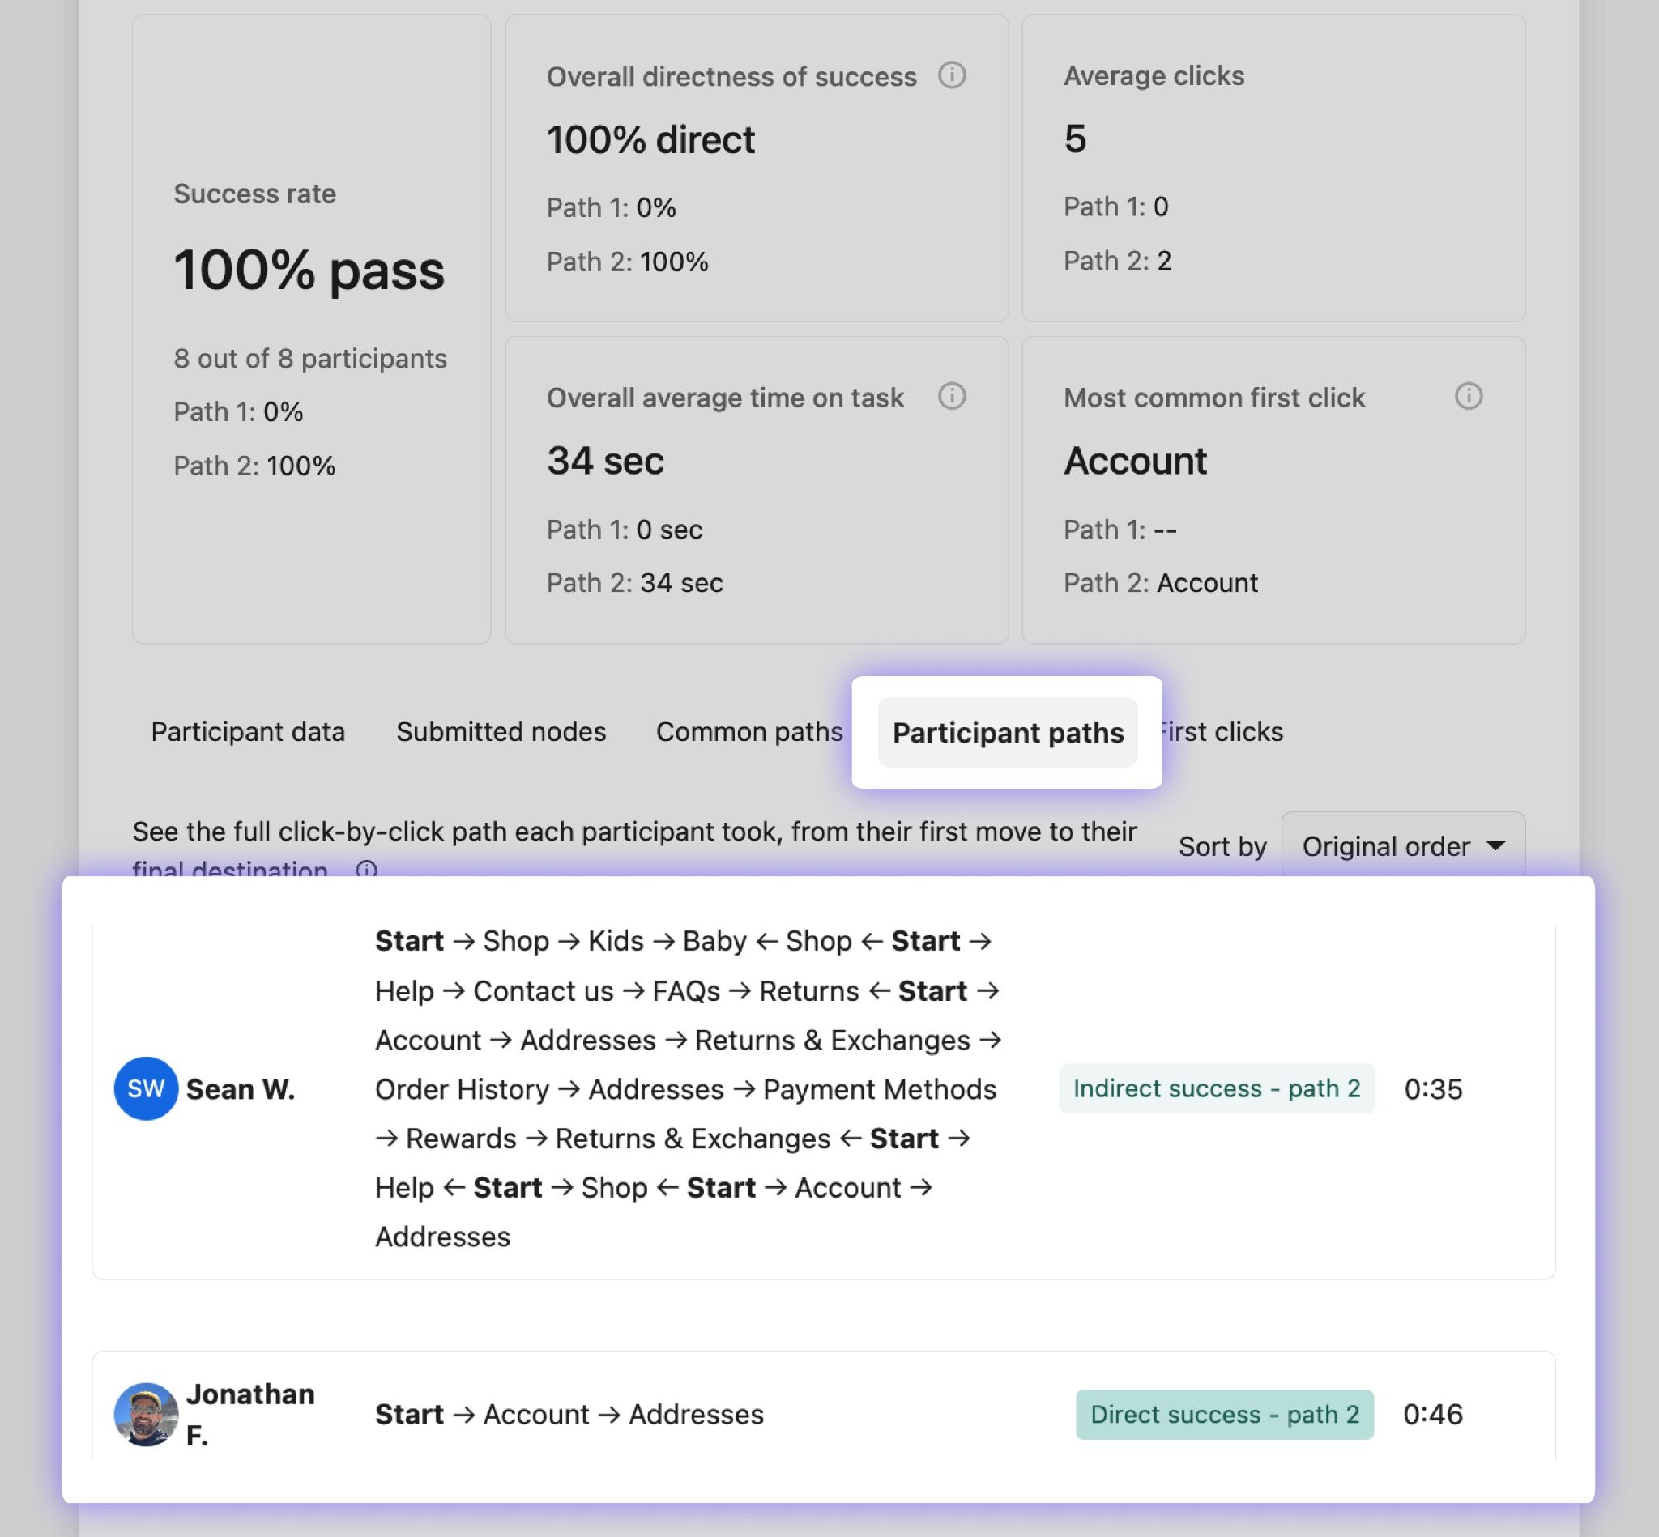This screenshot has height=1537, width=1659.
Task: Click info icon after the final destination description
Action: (x=366, y=869)
